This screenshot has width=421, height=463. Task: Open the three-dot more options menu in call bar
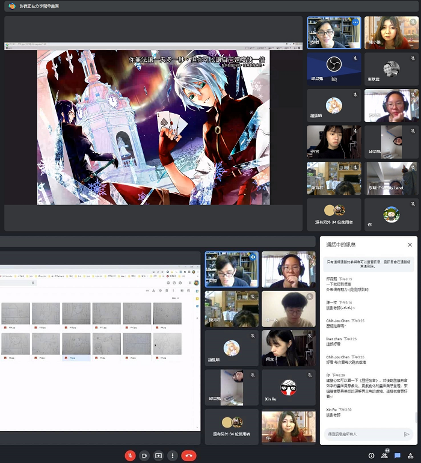(x=173, y=456)
